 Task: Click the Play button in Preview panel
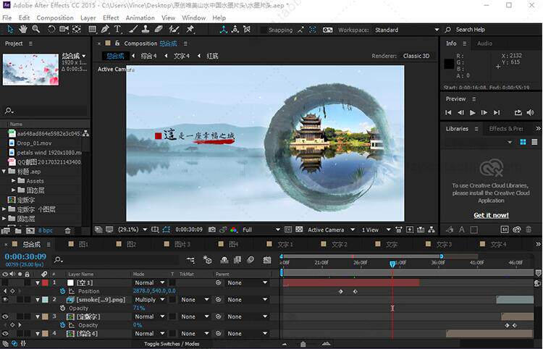(473, 113)
